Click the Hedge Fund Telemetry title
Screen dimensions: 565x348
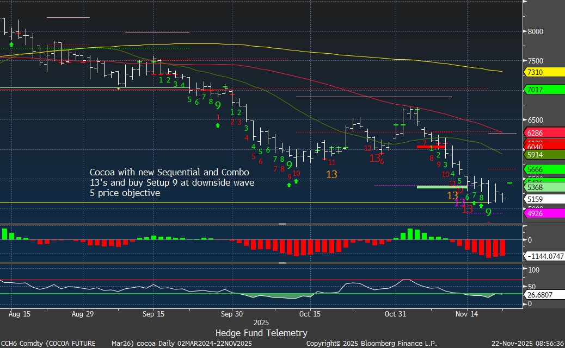[261, 333]
